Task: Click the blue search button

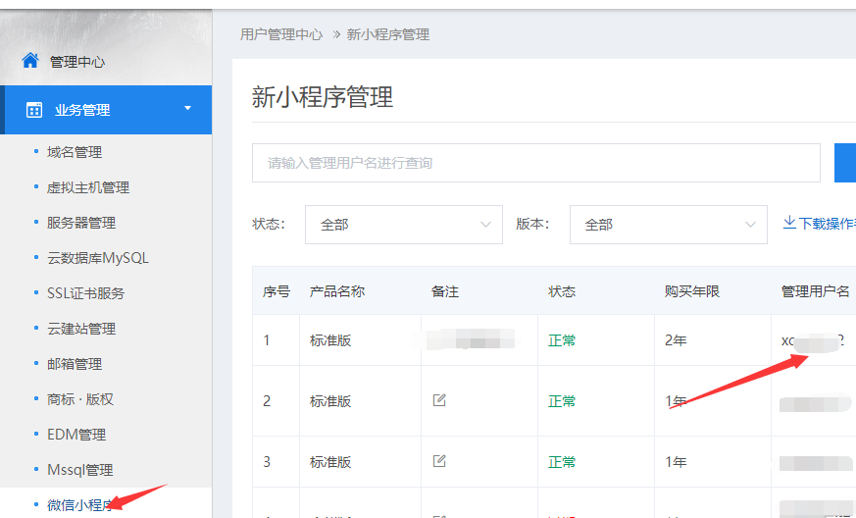Action: (x=845, y=163)
